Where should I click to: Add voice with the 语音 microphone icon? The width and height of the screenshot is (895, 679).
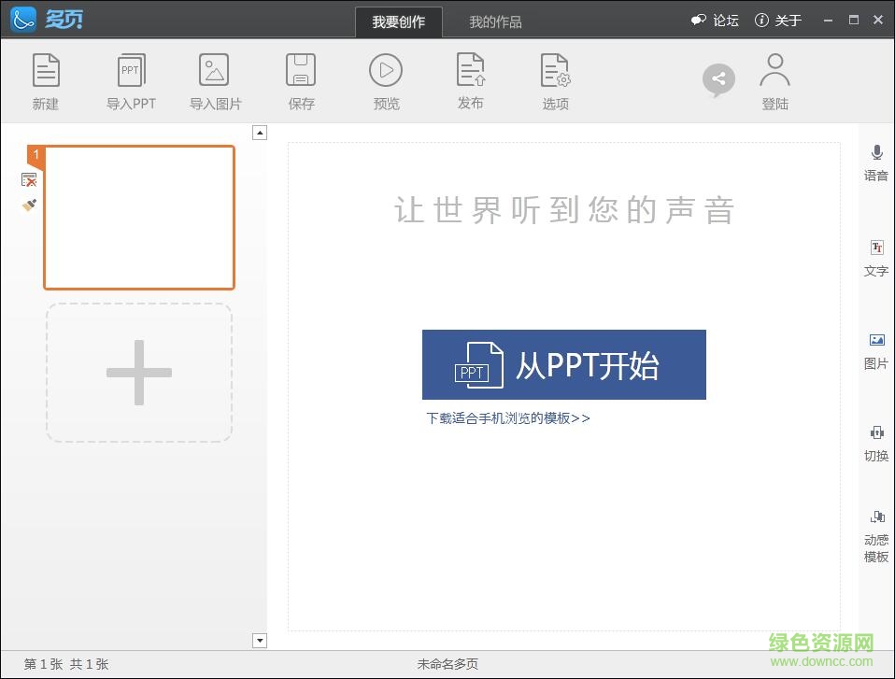point(876,153)
